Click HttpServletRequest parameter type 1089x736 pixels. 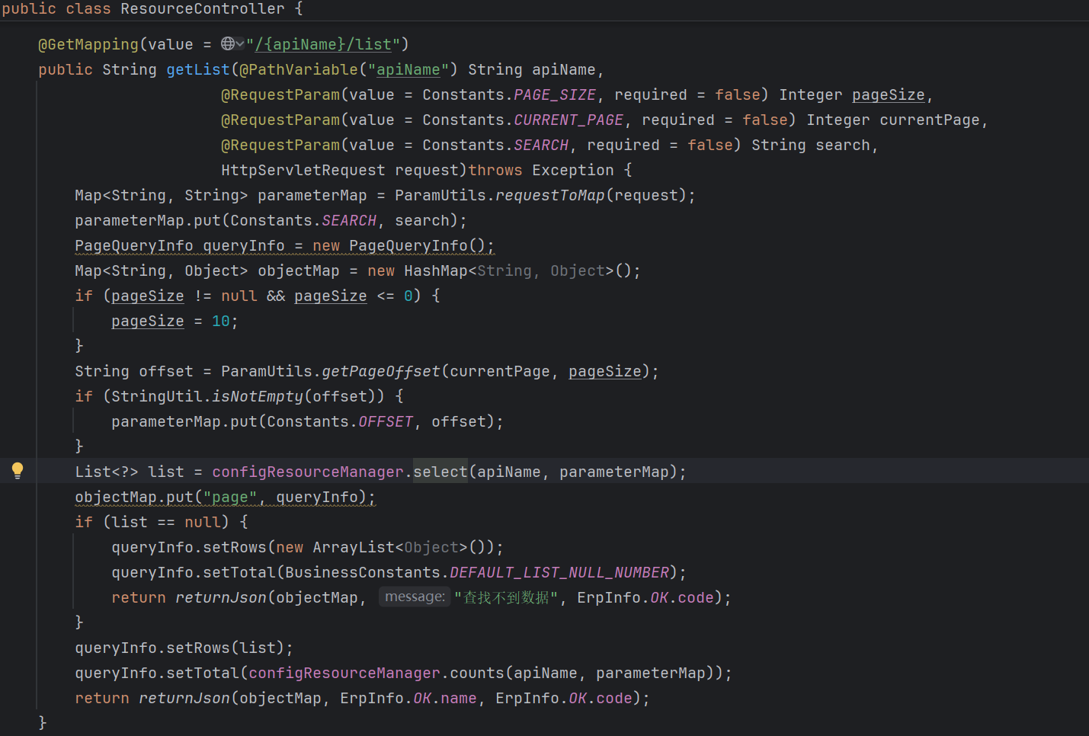[303, 170]
